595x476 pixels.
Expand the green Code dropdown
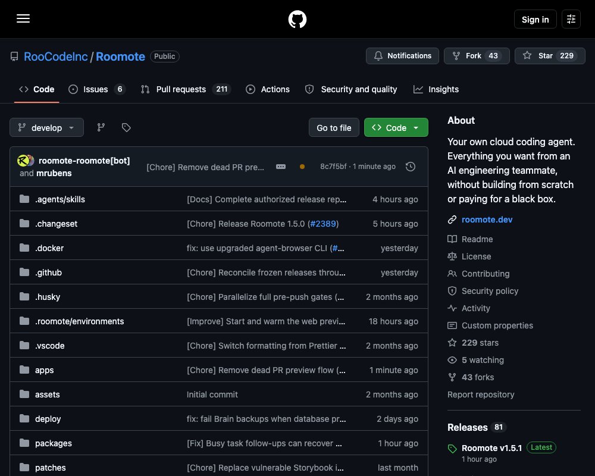[x=396, y=128]
